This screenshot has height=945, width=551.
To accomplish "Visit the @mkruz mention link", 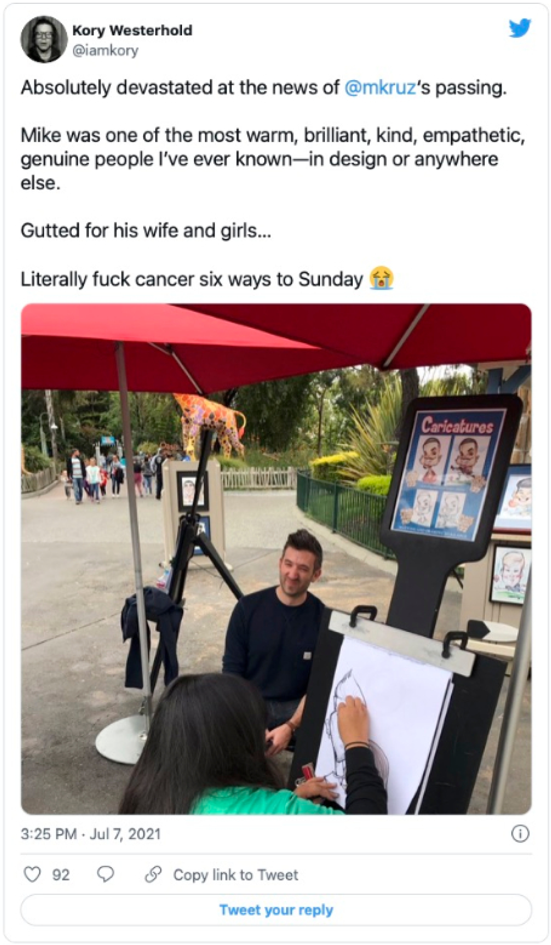I will (x=380, y=87).
